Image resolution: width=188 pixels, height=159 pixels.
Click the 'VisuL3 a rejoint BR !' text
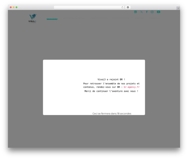point(111,79)
